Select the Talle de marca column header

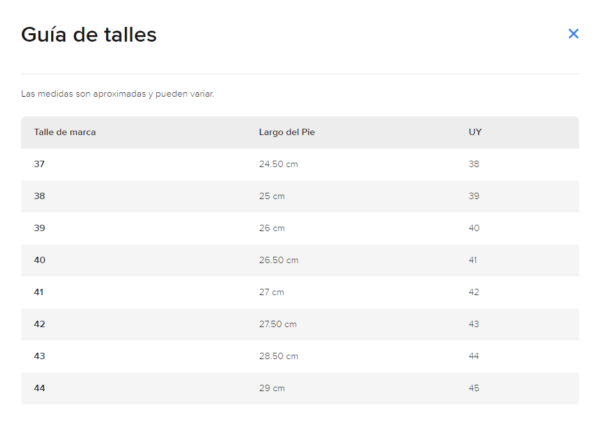tap(65, 133)
